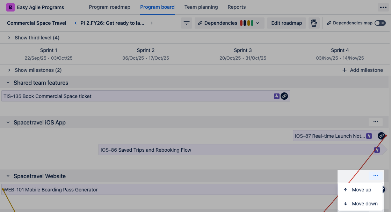The image size is (391, 212).
Task: Click Add milestone button
Action: (362, 70)
